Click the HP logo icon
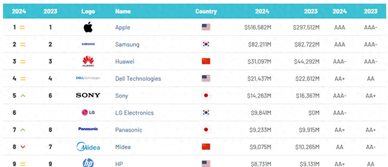Screen dimensions: 388x167 88,163
